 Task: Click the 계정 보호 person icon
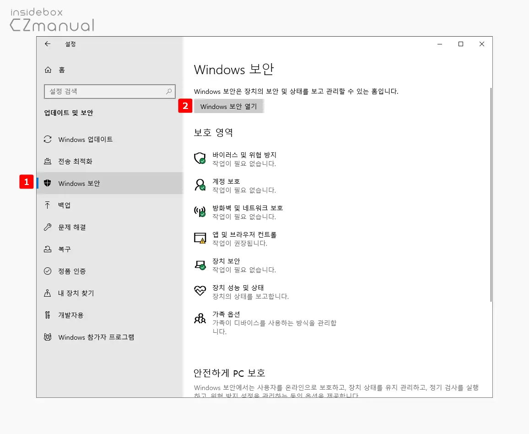coord(200,184)
